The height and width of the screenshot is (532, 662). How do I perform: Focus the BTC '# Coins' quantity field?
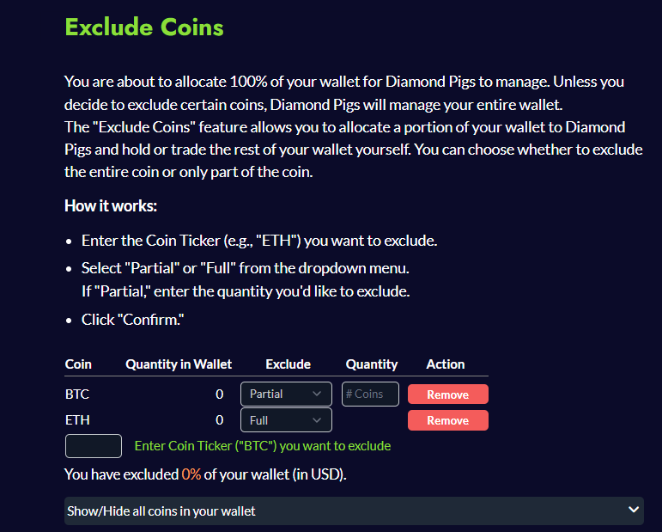[370, 394]
